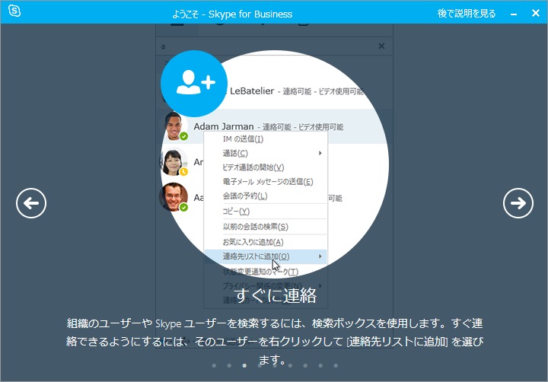The width and height of the screenshot is (548, 382).
Task: Click the 後で説明を見る link
Action: click(x=467, y=14)
